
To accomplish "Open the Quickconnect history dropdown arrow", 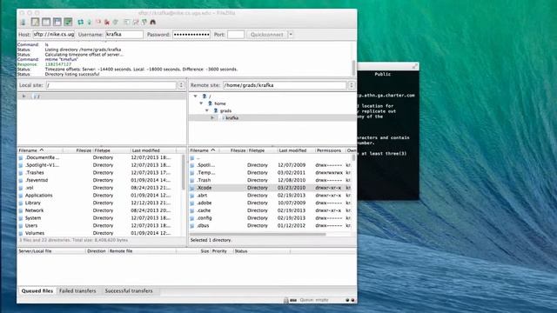I will 291,35.
